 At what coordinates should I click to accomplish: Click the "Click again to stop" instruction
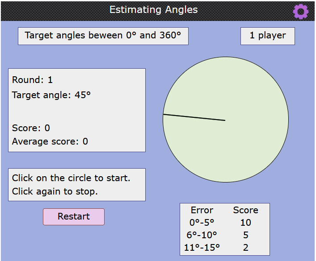(x=55, y=191)
